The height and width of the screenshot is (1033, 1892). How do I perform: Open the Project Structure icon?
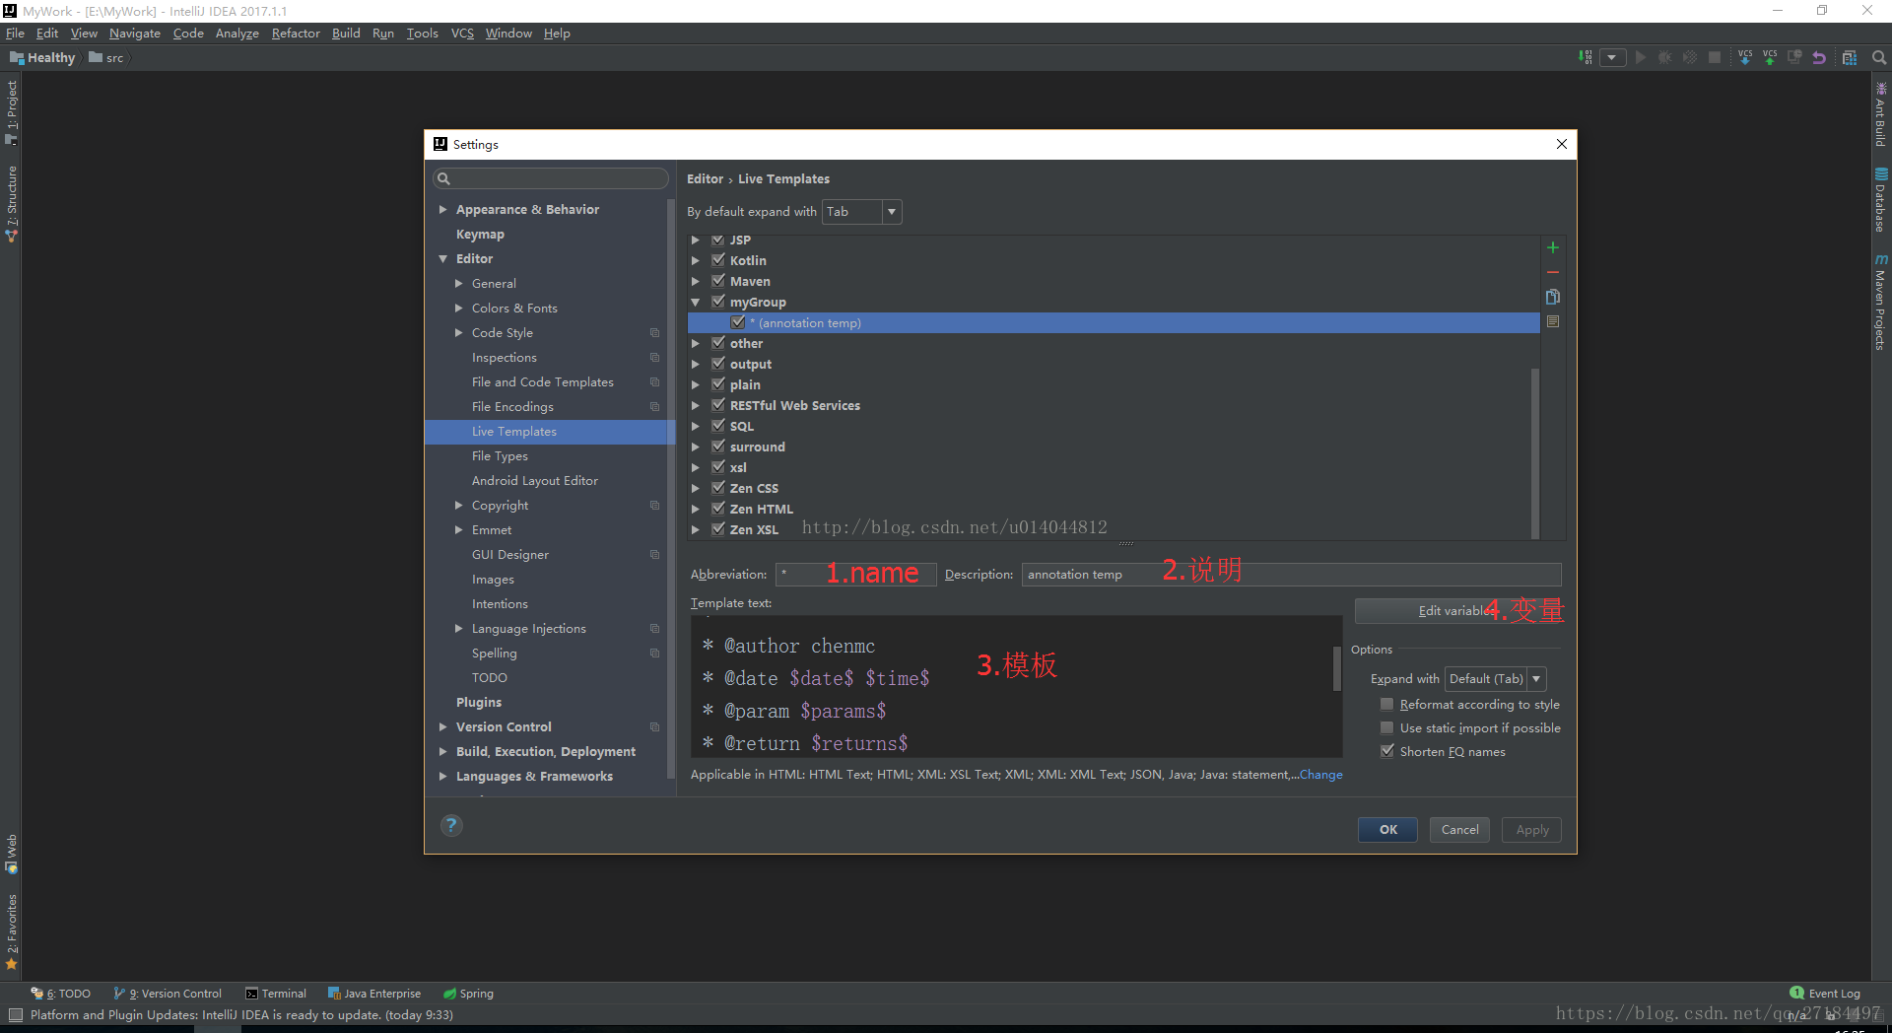click(1850, 57)
